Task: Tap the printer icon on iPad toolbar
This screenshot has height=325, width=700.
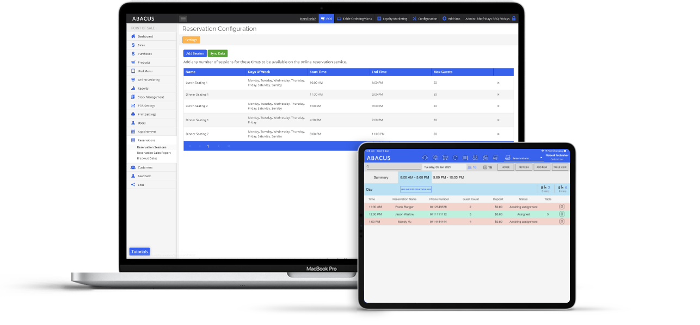Action: tap(485, 158)
